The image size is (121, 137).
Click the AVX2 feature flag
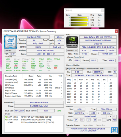(41, 61)
